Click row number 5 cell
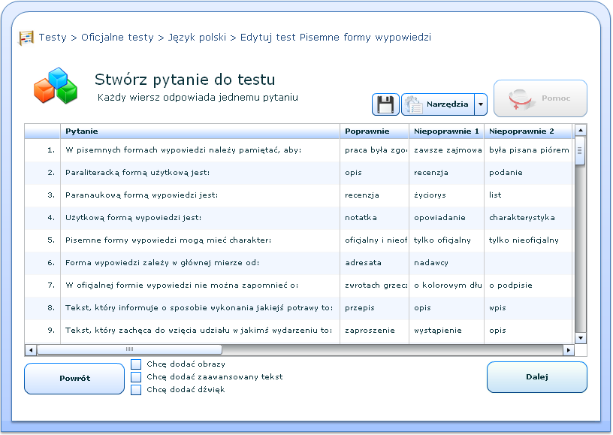Image resolution: width=613 pixels, height=435 pixels. coord(43,240)
